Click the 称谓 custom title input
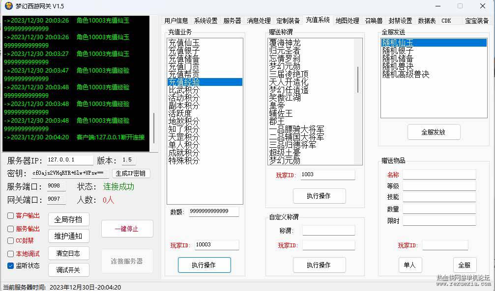The width and height of the screenshot is (495, 291). pyautogui.click(x=328, y=231)
